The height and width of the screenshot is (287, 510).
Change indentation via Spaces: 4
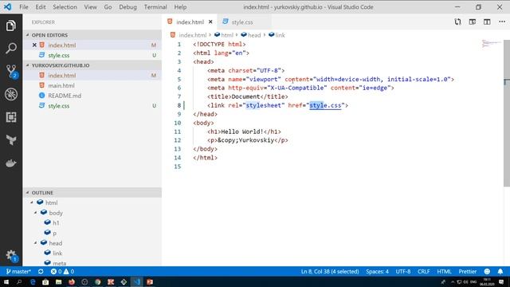(x=377, y=271)
